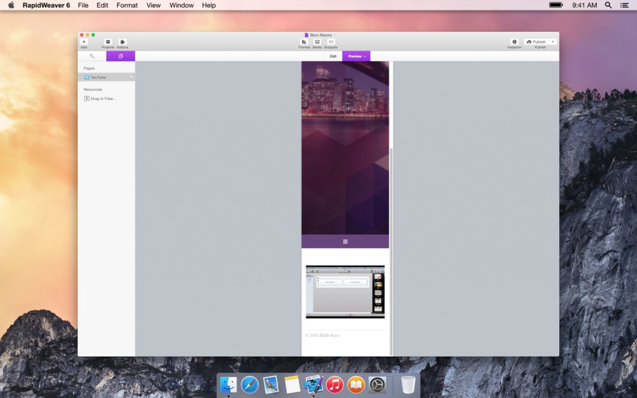The image size is (637, 398).
Task: Click the Barz-Stacks site title in preview
Action: (x=345, y=108)
